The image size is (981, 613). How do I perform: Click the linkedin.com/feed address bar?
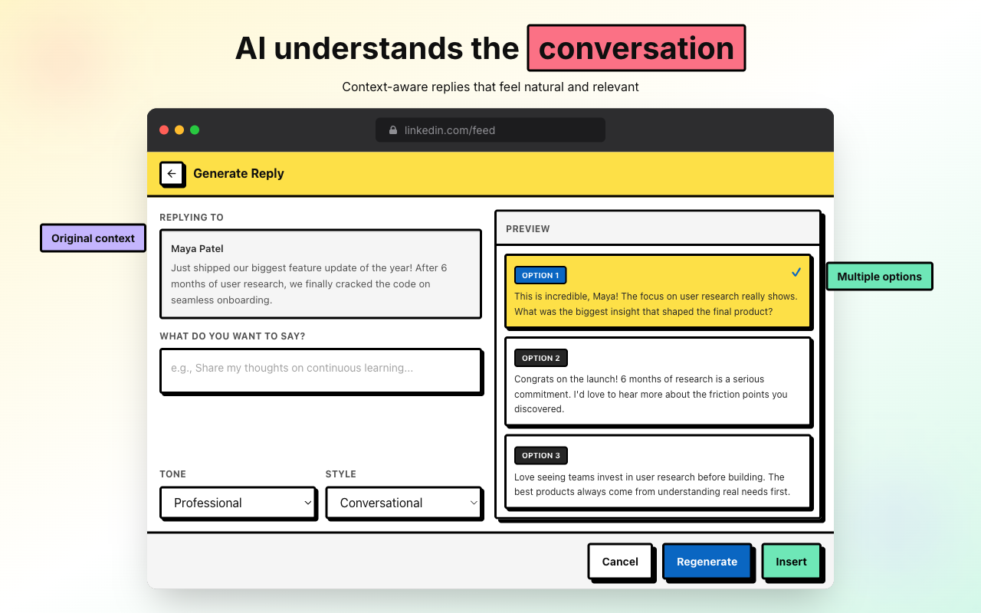click(490, 129)
